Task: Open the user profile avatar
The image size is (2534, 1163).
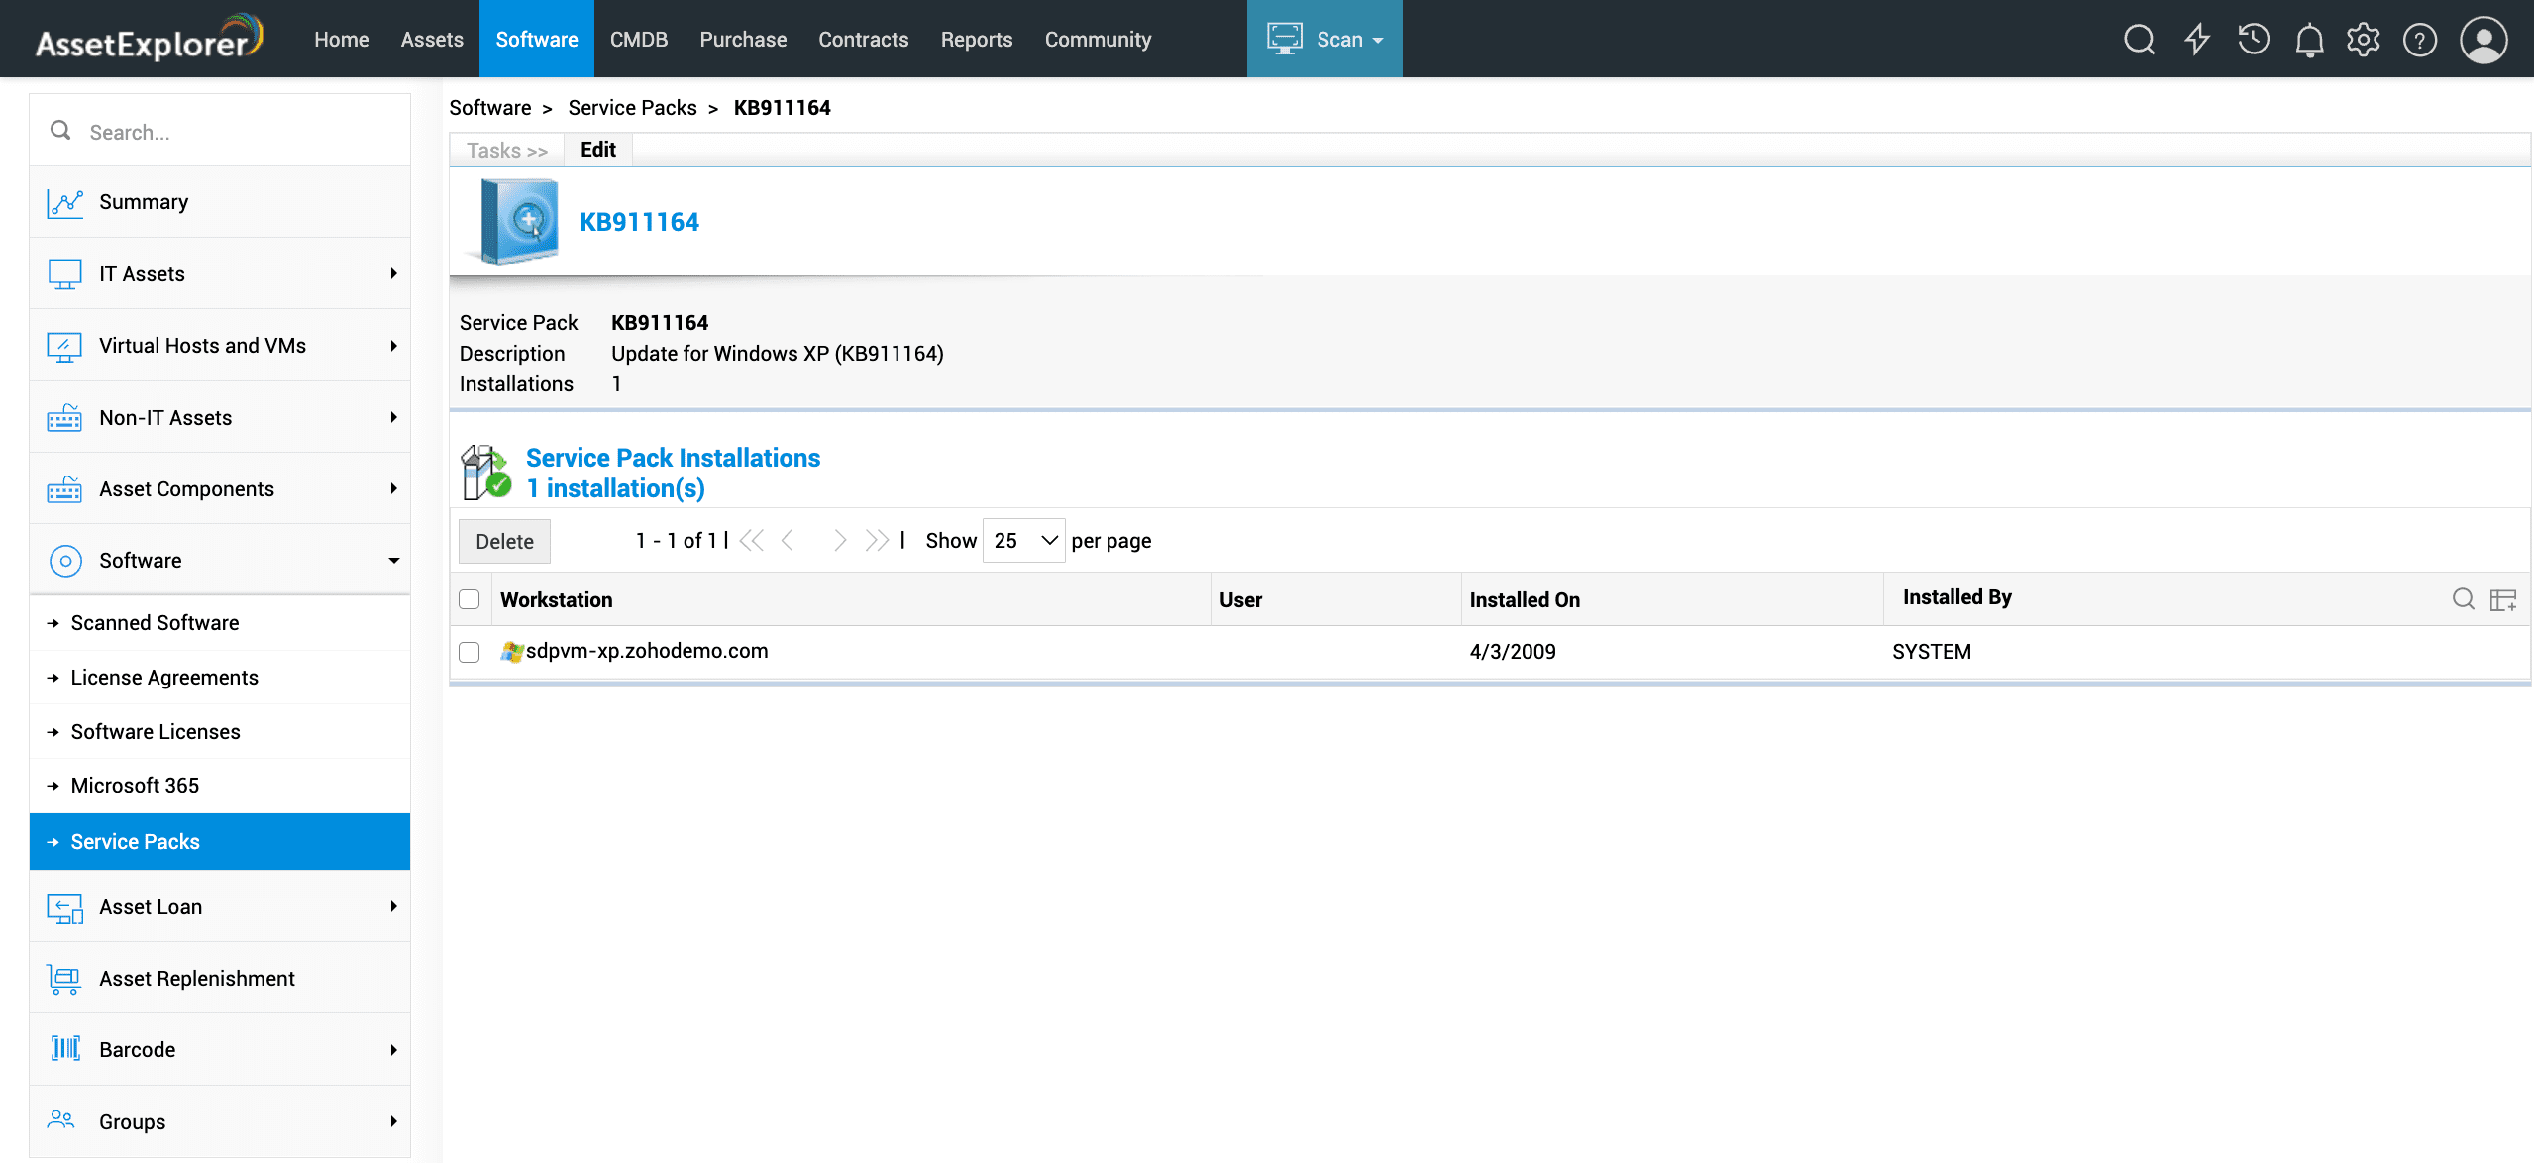Action: pos(2483,40)
